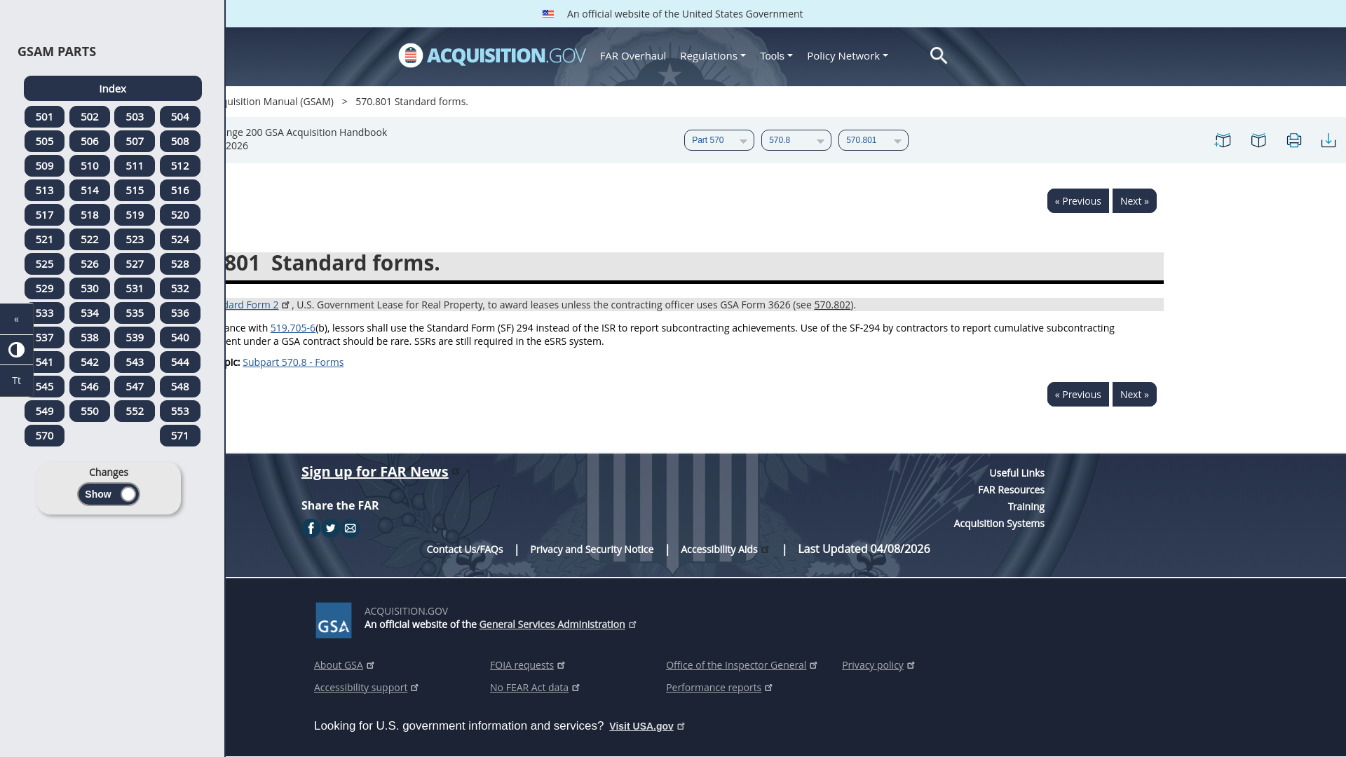Click the GSA logo in the footer
Viewport: 1346px width, 757px height.
pyautogui.click(x=334, y=620)
